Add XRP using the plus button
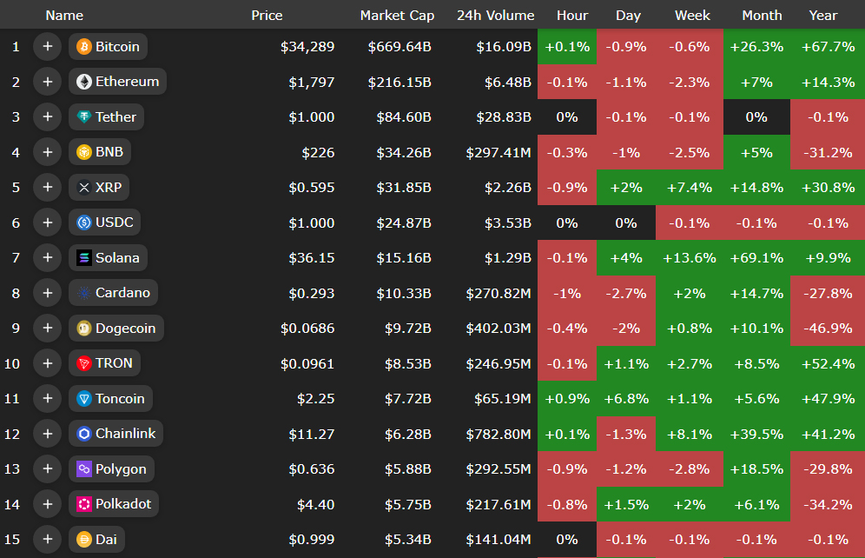 point(47,188)
